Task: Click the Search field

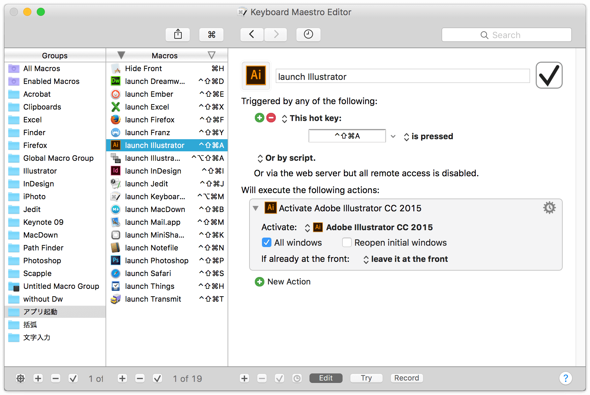Action: tap(506, 35)
